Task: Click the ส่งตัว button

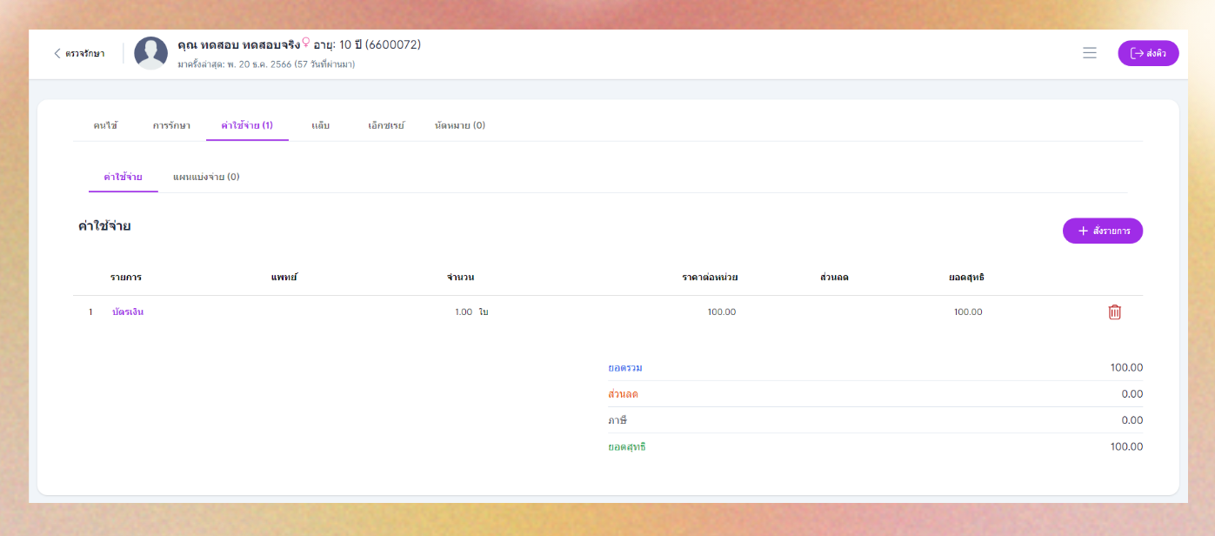Action: click(x=1148, y=53)
